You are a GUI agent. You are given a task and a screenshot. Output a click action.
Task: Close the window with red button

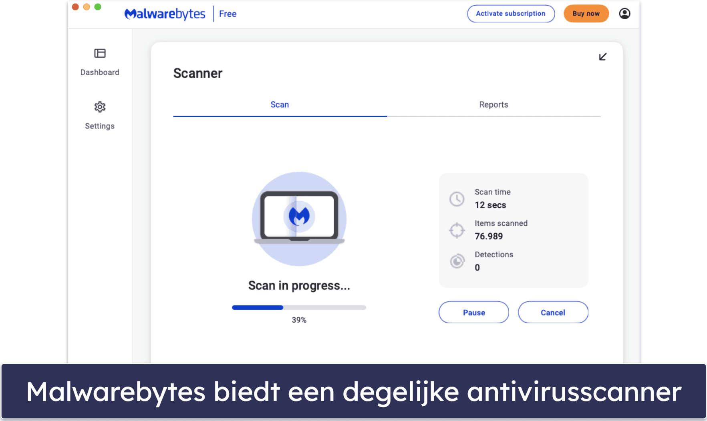[75, 6]
